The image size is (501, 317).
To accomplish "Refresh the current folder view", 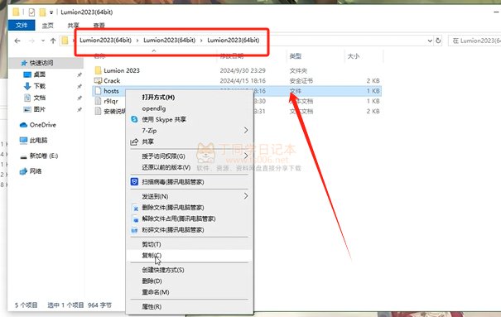I will coord(438,41).
